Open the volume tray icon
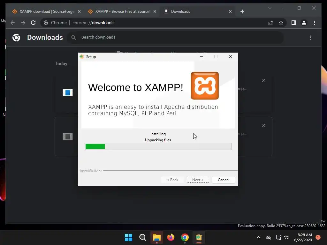This screenshot has height=245, width=327. pyautogui.click(x=286, y=237)
